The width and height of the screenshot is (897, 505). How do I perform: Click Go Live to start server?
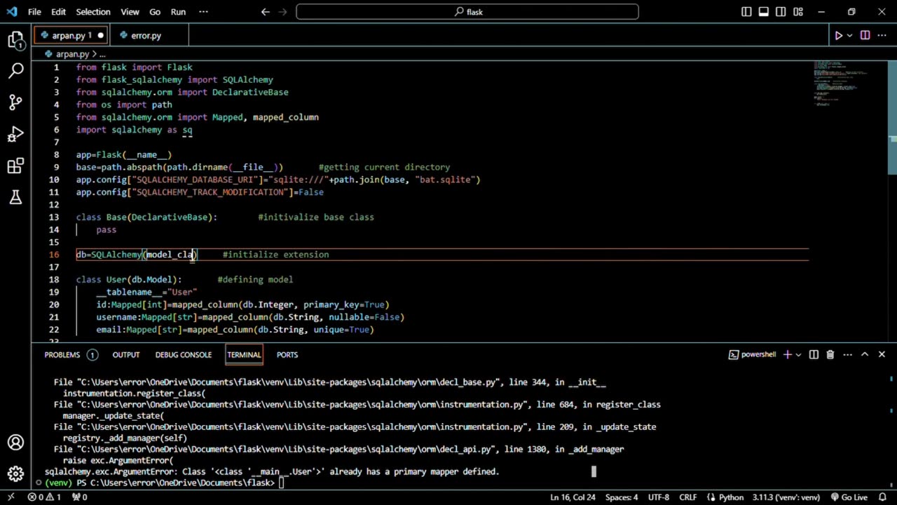[848, 497]
